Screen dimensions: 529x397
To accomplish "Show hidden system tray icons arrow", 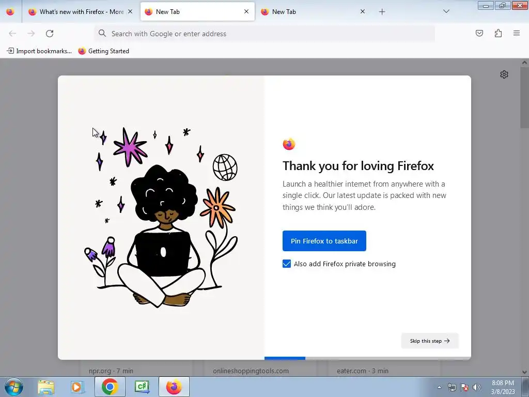I will pos(439,387).
